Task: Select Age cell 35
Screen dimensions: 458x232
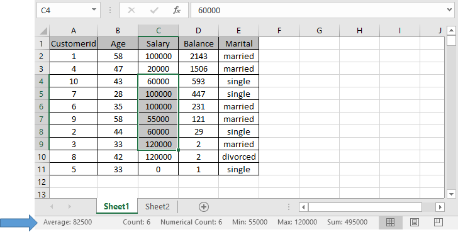Action: coord(118,106)
